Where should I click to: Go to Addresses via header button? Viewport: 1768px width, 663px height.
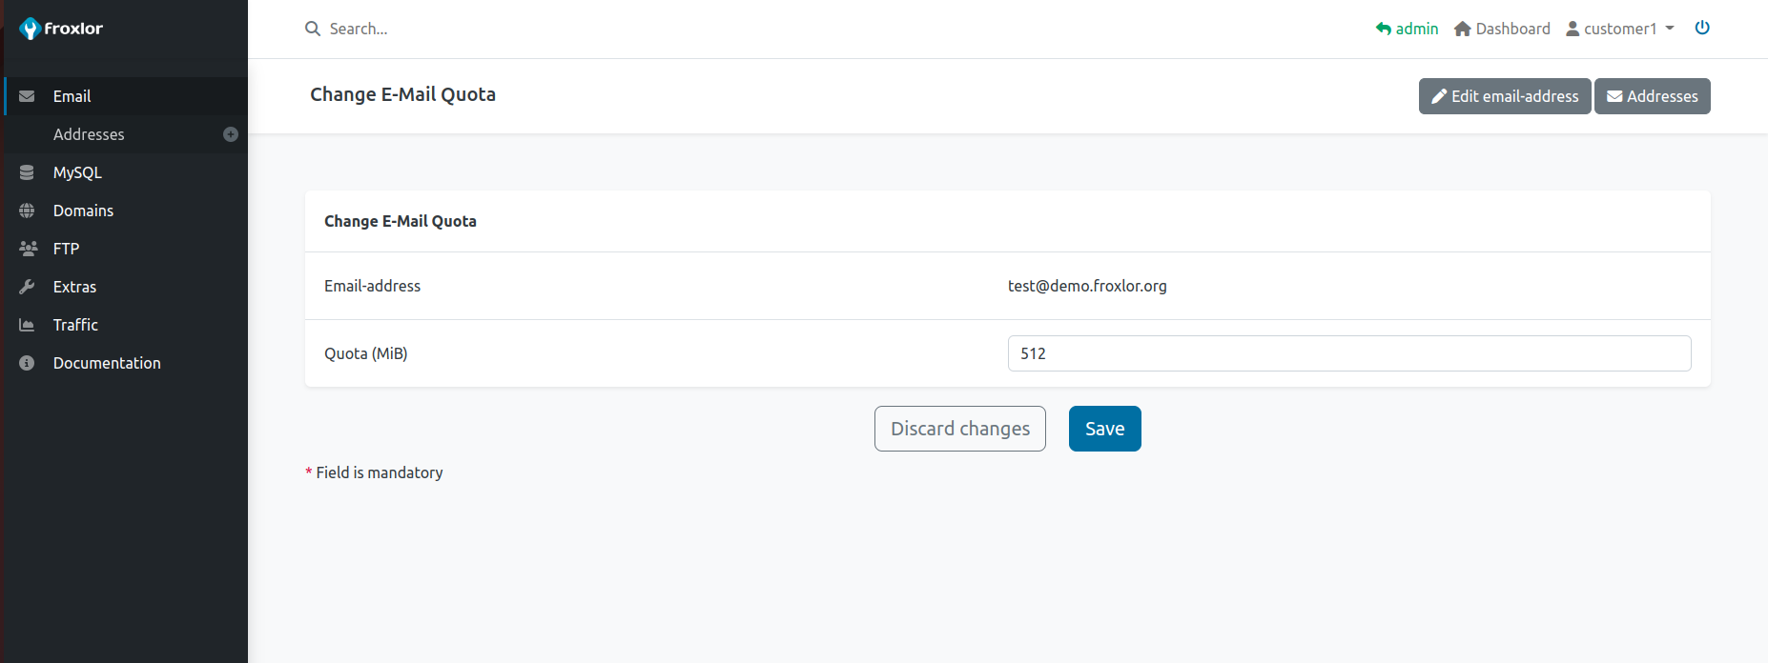tap(1652, 96)
